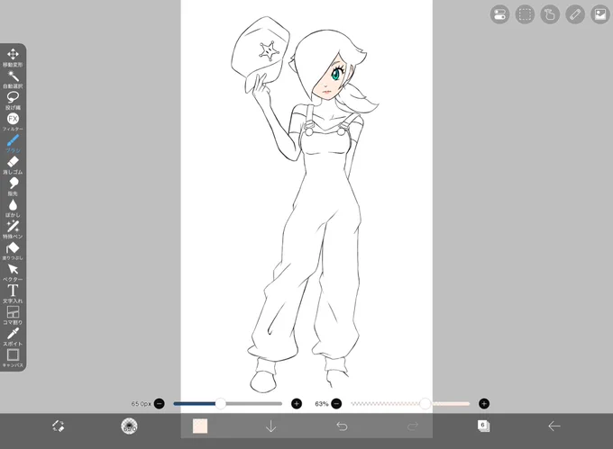Select the Text tool (文字入れ)
Viewport: 613px width, 449px height.
point(13,294)
